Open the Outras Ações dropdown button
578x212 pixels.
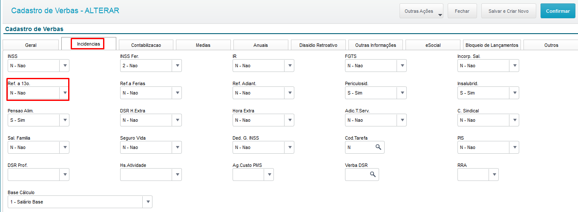421,11
